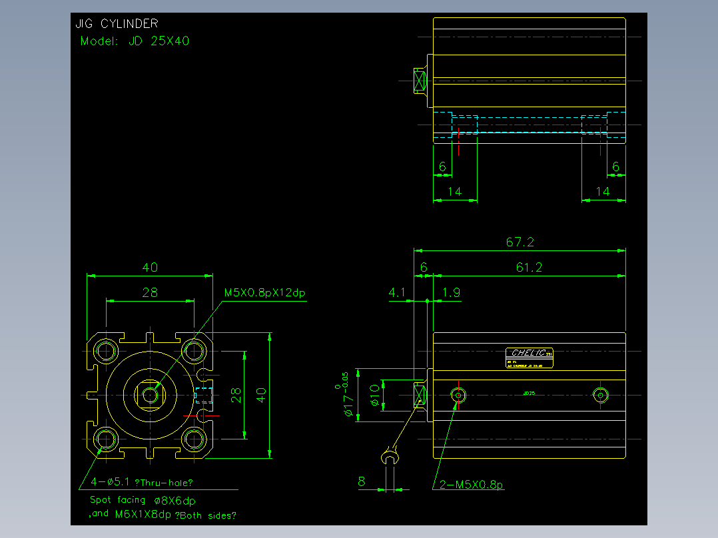This screenshot has width=718, height=538.
Task: Select the ø10 rod diameter dimension
Action: (x=374, y=396)
